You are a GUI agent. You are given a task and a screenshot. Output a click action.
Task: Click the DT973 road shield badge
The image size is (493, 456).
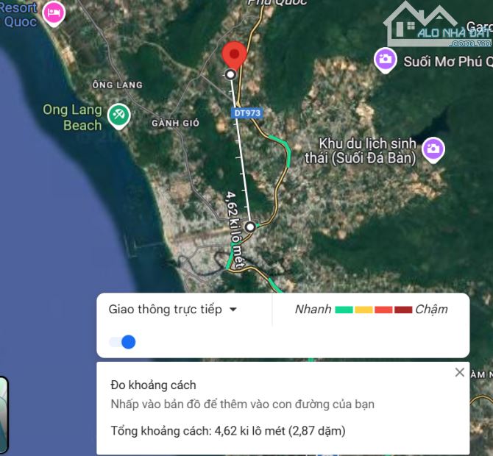[246, 113]
